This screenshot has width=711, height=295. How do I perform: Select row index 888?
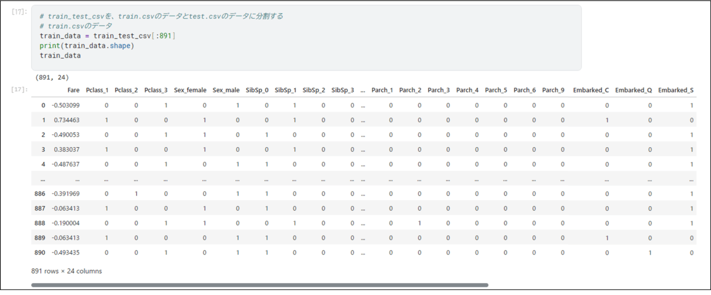(x=40, y=223)
